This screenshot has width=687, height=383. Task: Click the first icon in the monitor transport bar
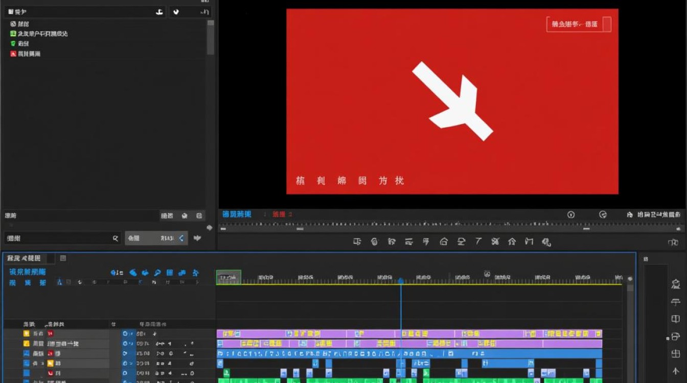tap(357, 242)
